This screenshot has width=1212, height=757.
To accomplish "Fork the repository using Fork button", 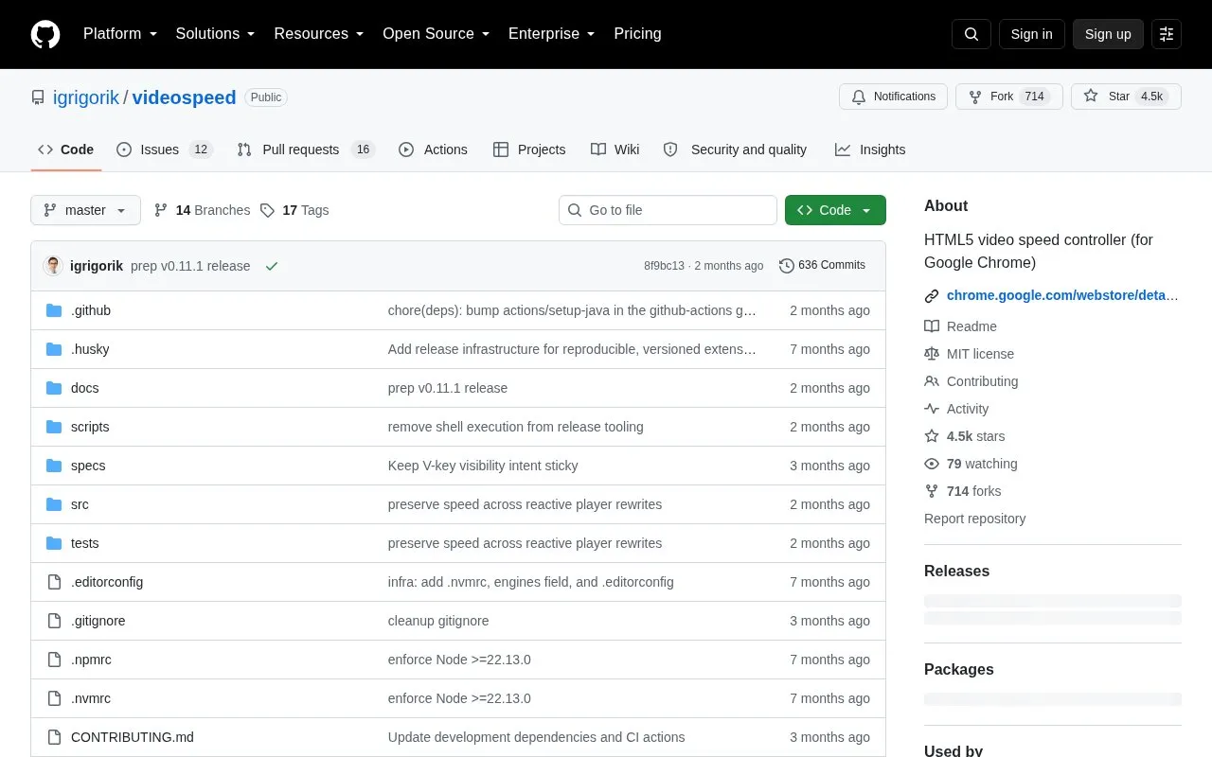I will (1009, 97).
